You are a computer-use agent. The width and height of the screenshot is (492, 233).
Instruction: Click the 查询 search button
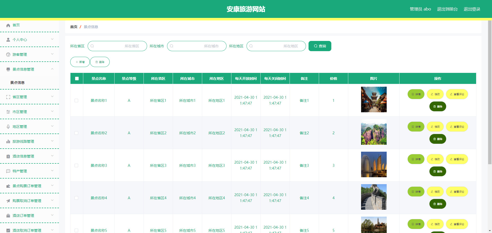pos(320,46)
